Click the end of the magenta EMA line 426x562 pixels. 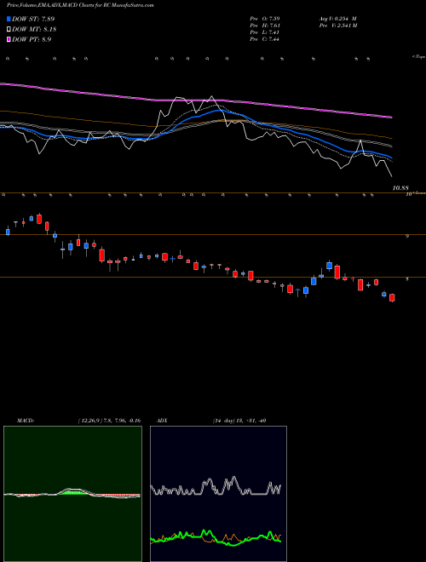click(x=391, y=118)
